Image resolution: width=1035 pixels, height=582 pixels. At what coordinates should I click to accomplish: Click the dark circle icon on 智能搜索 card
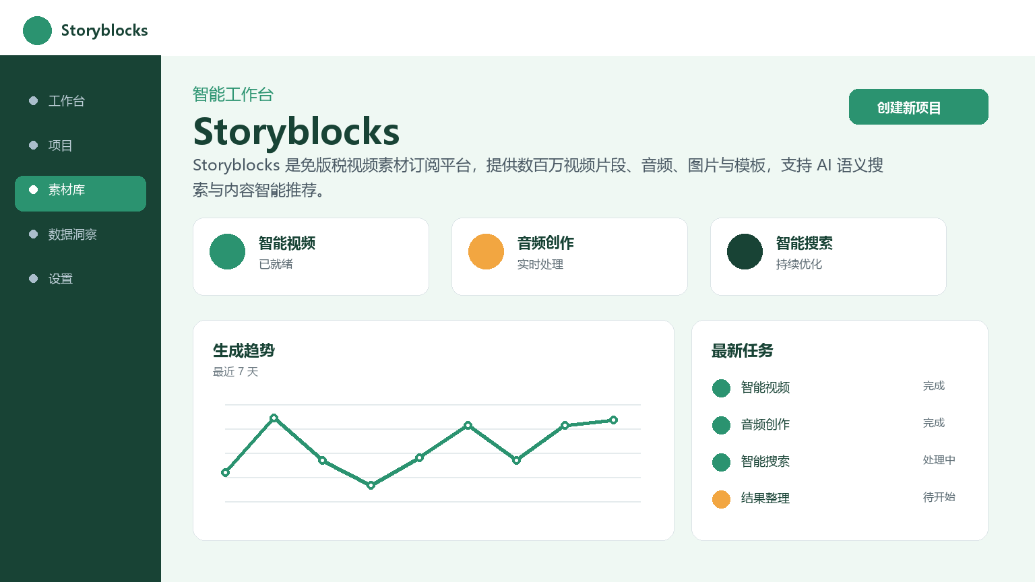point(745,251)
